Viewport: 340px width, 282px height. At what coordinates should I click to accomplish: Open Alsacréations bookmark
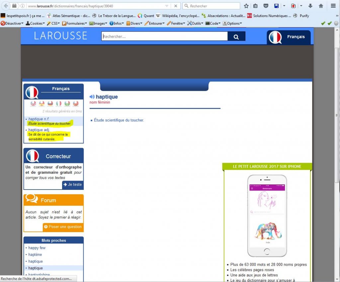click(223, 16)
